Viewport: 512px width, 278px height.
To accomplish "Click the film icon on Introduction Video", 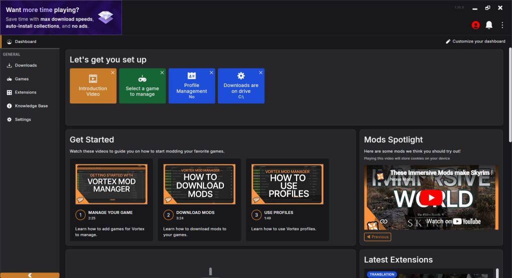I will pos(93,78).
